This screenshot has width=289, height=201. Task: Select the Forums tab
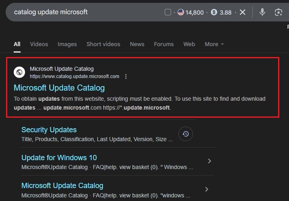click(163, 44)
